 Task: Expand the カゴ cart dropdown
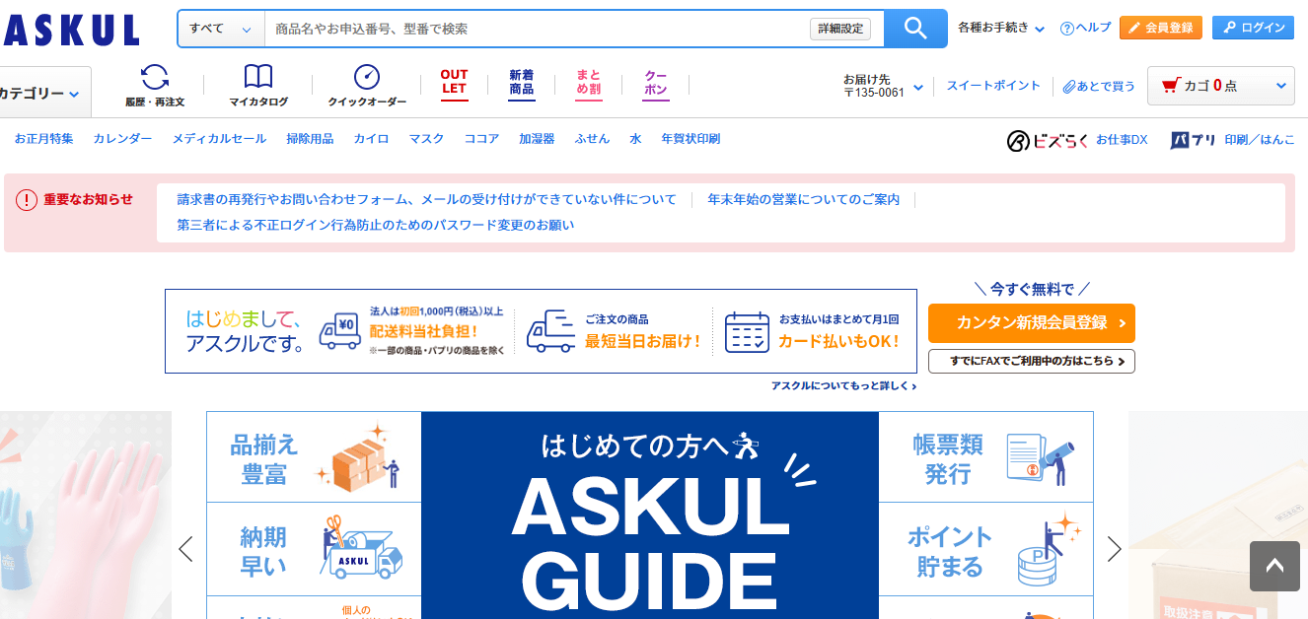[x=1280, y=86]
